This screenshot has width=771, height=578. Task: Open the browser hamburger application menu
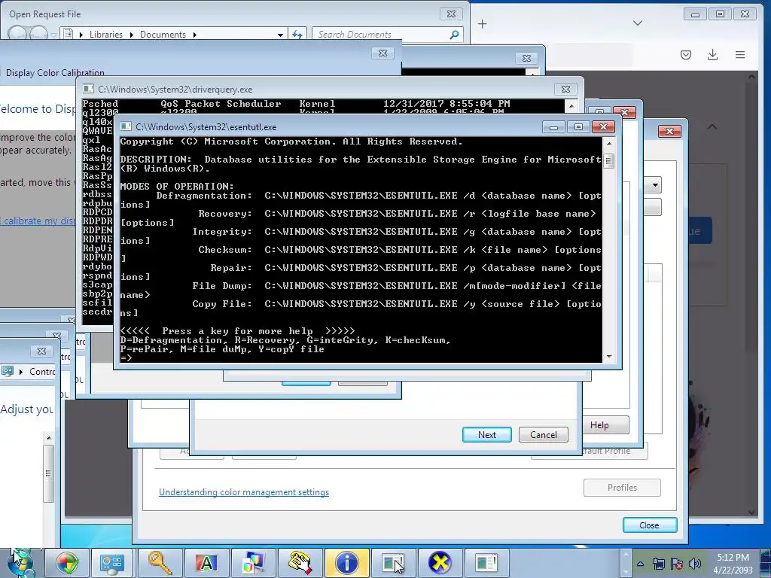pyautogui.click(x=740, y=54)
